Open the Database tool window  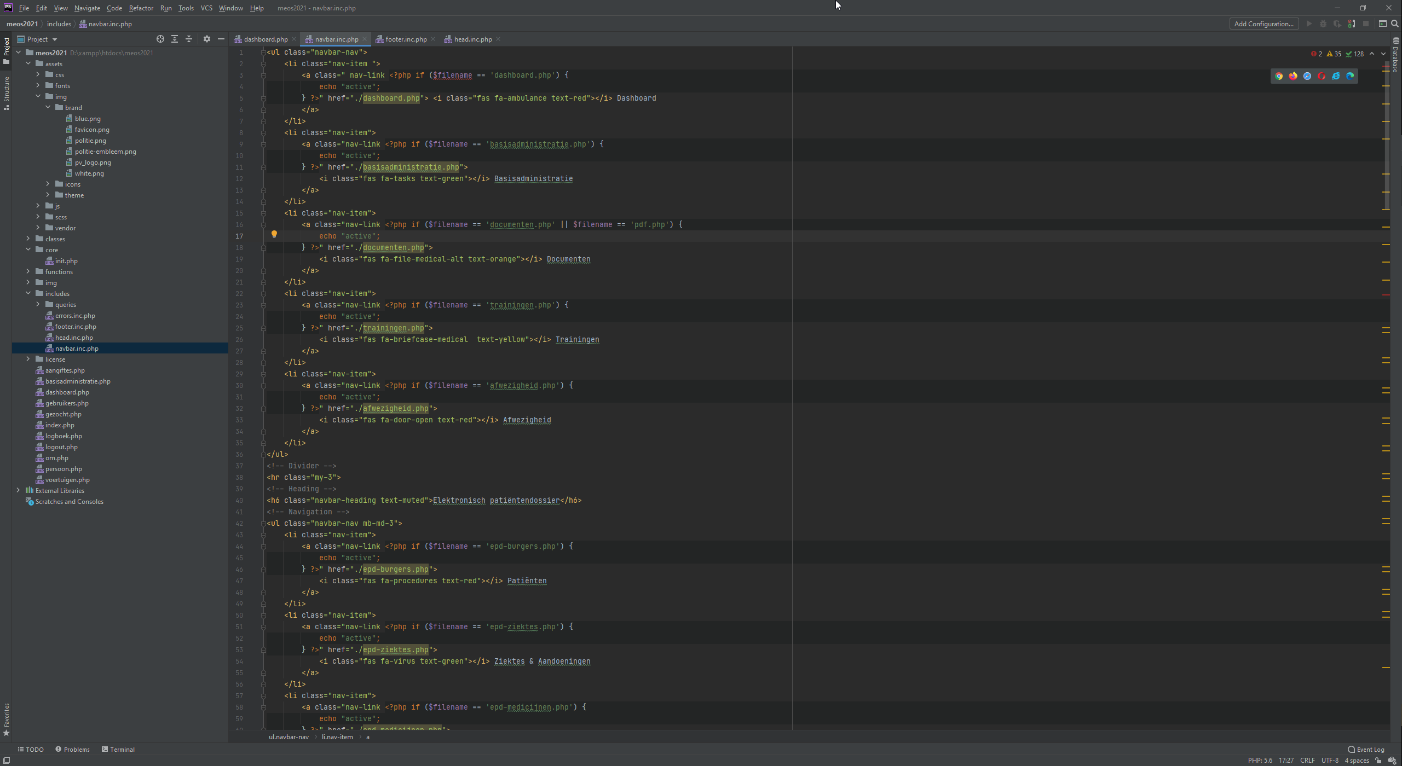coord(1395,55)
